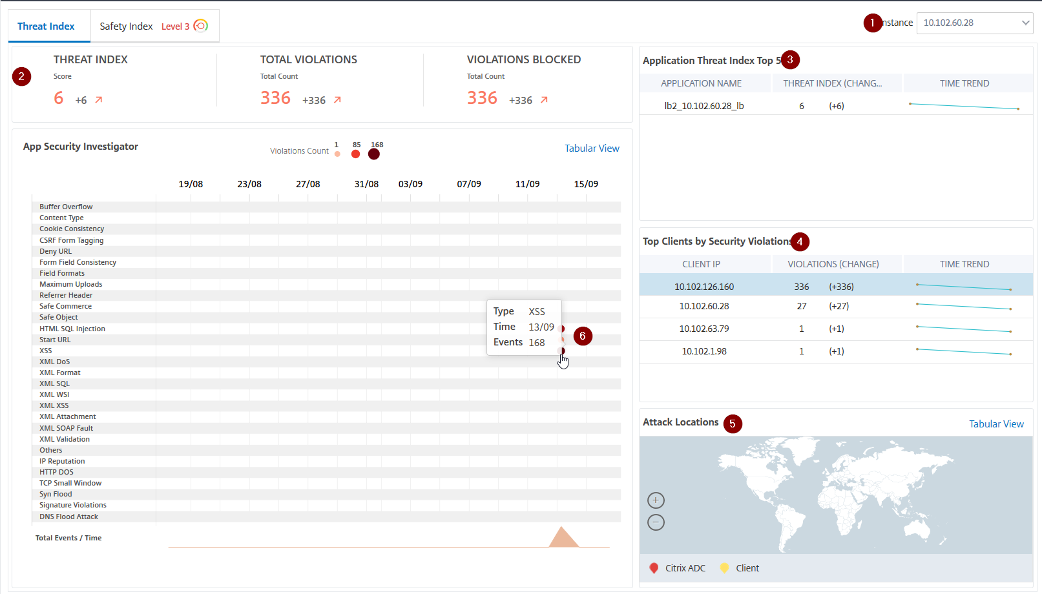Click the Safety Index level gauge icon

pos(201,26)
